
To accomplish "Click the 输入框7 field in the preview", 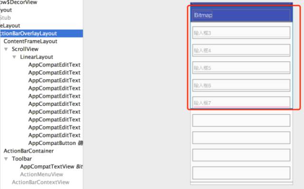I will [x=241, y=103].
